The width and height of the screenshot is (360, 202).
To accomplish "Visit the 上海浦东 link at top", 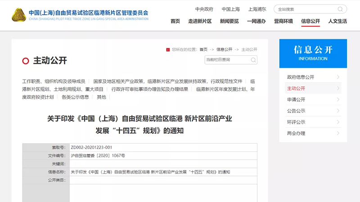I will click(257, 9).
